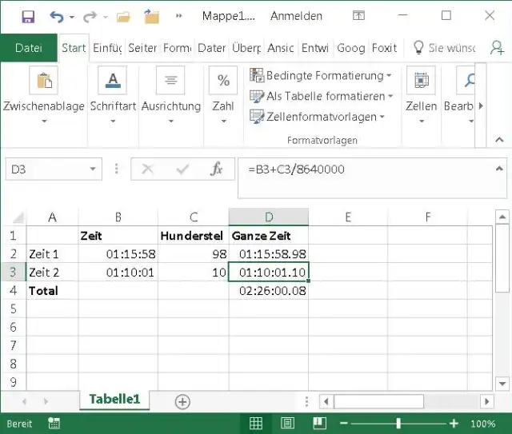The height and width of the screenshot is (434, 512).
Task: Switch to Normal view in status bar
Action: coord(256,424)
